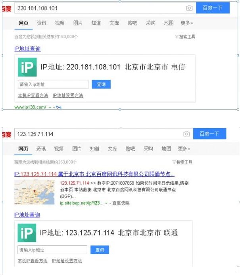This screenshot has height=278, width=240.
Task: Open 搜索工具 filter above 163,000 results
Action: (185, 37)
